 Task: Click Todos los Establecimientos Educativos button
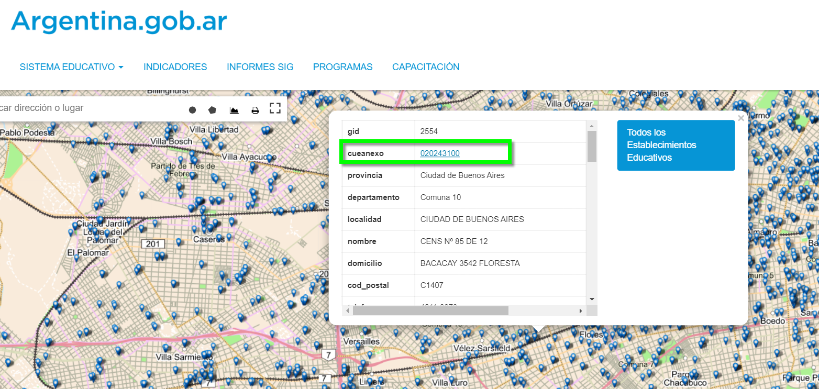tap(676, 145)
